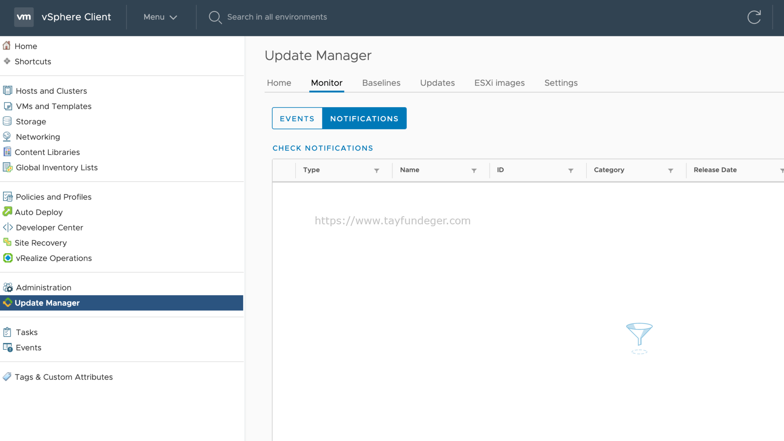Image resolution: width=784 pixels, height=441 pixels.
Task: Select the table header checkbox
Action: tap(285, 170)
